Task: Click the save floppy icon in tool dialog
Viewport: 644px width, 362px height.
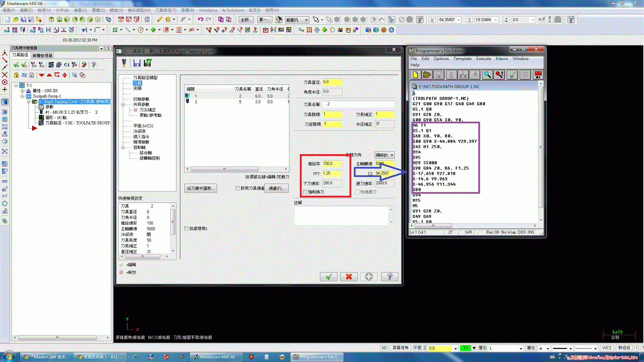Action: (137, 63)
